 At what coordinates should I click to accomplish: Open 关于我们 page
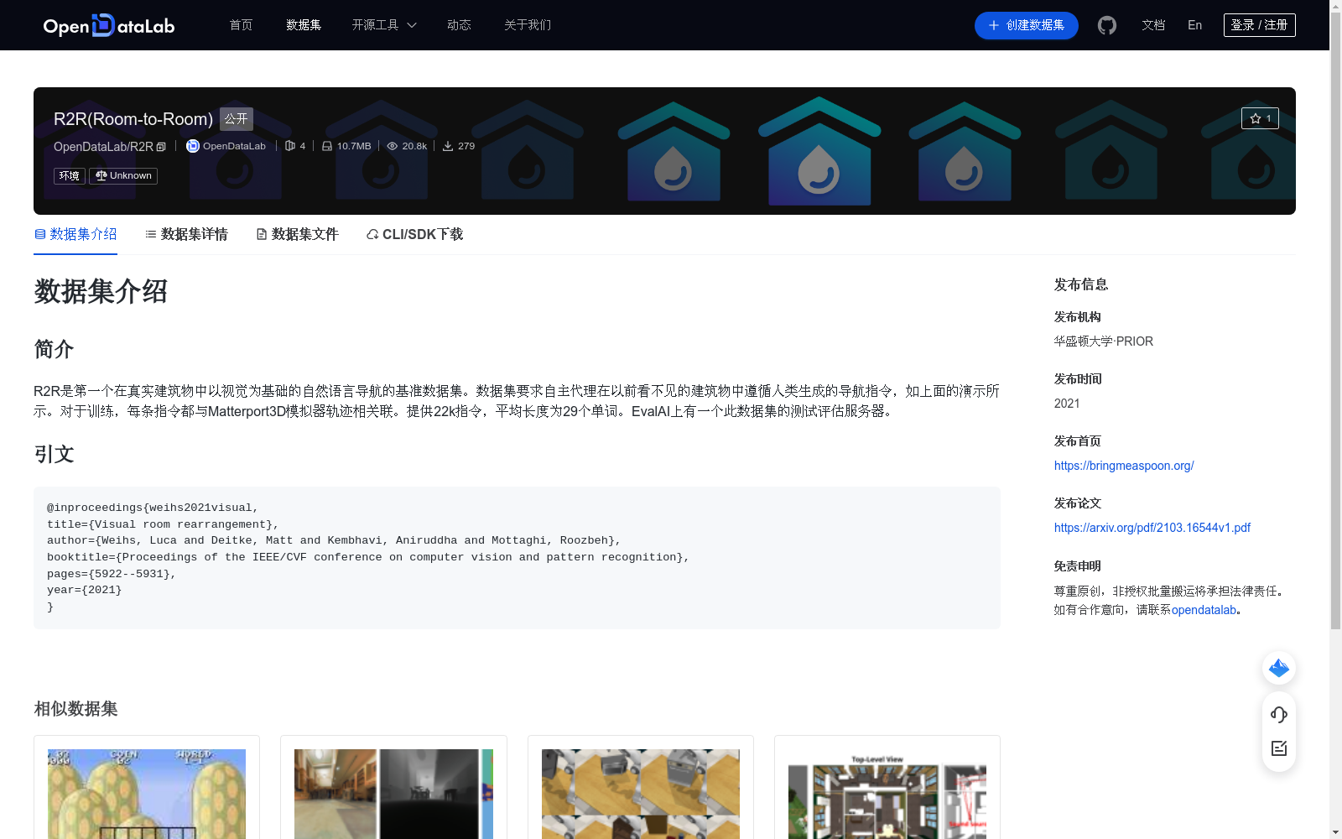click(528, 25)
